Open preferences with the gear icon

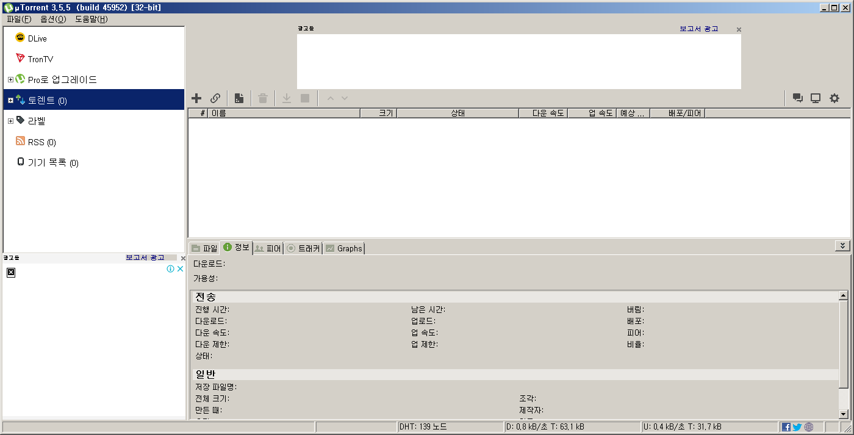(x=834, y=98)
